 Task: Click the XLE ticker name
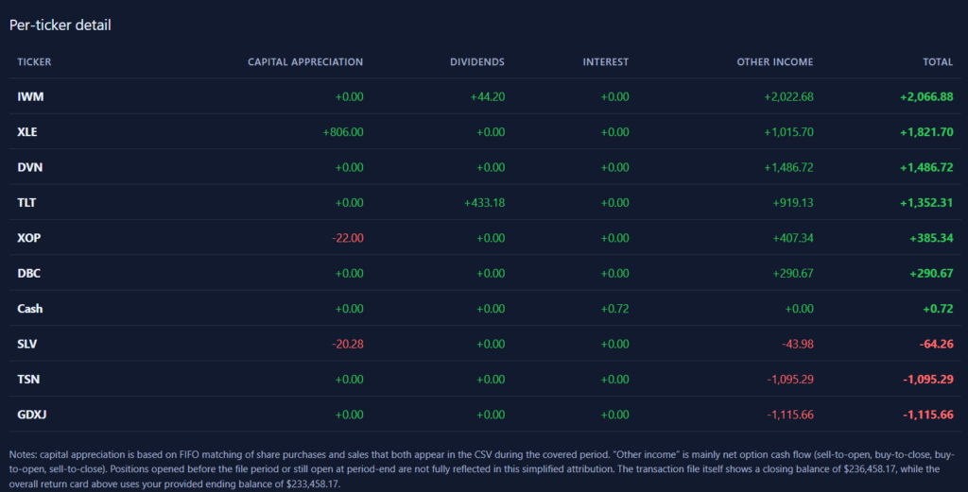click(27, 132)
